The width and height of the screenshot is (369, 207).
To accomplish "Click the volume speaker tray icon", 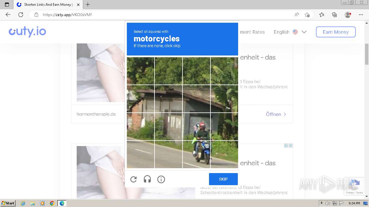I will pyautogui.click(x=328, y=203).
